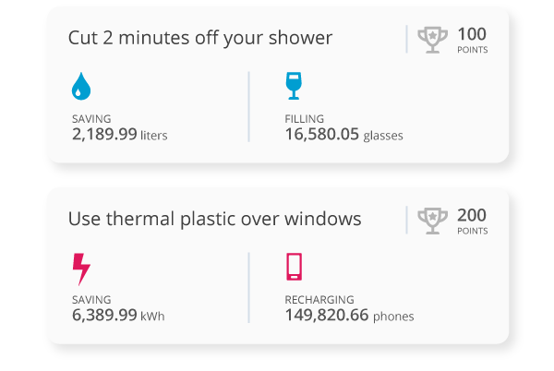554x371 pixels.
Task: Click the 6,389.99 kWh saving value
Action: (x=118, y=315)
